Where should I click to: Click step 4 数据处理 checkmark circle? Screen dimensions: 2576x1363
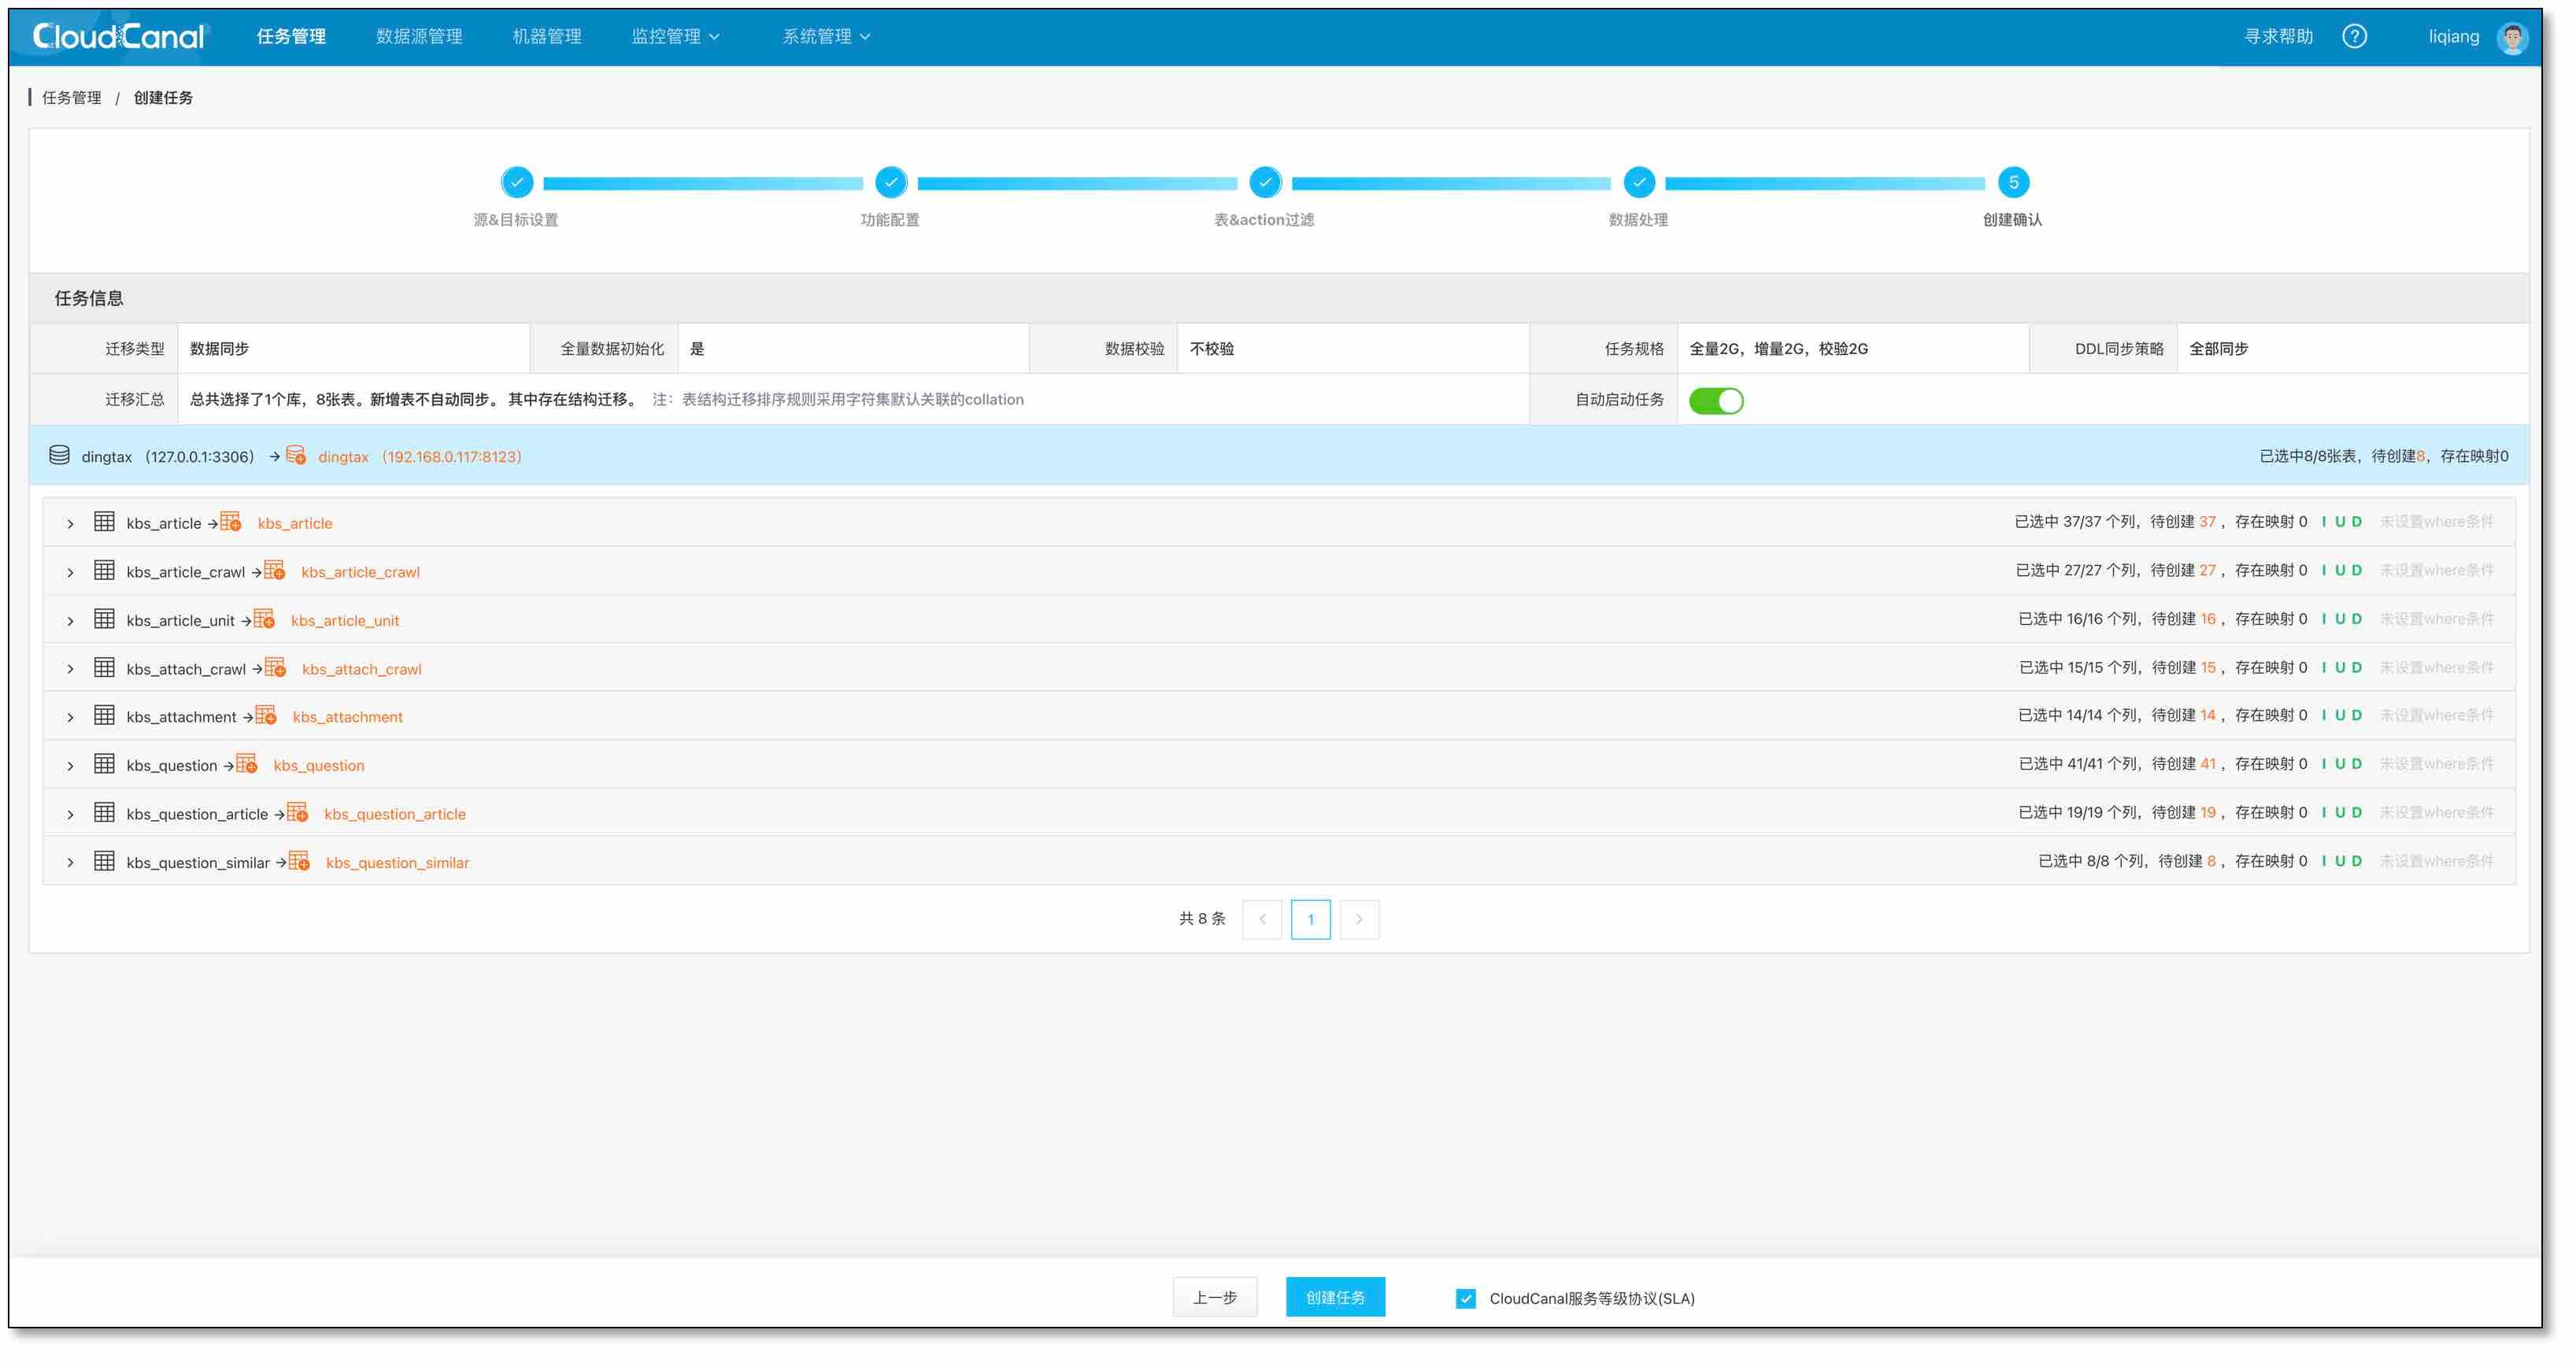point(1639,183)
